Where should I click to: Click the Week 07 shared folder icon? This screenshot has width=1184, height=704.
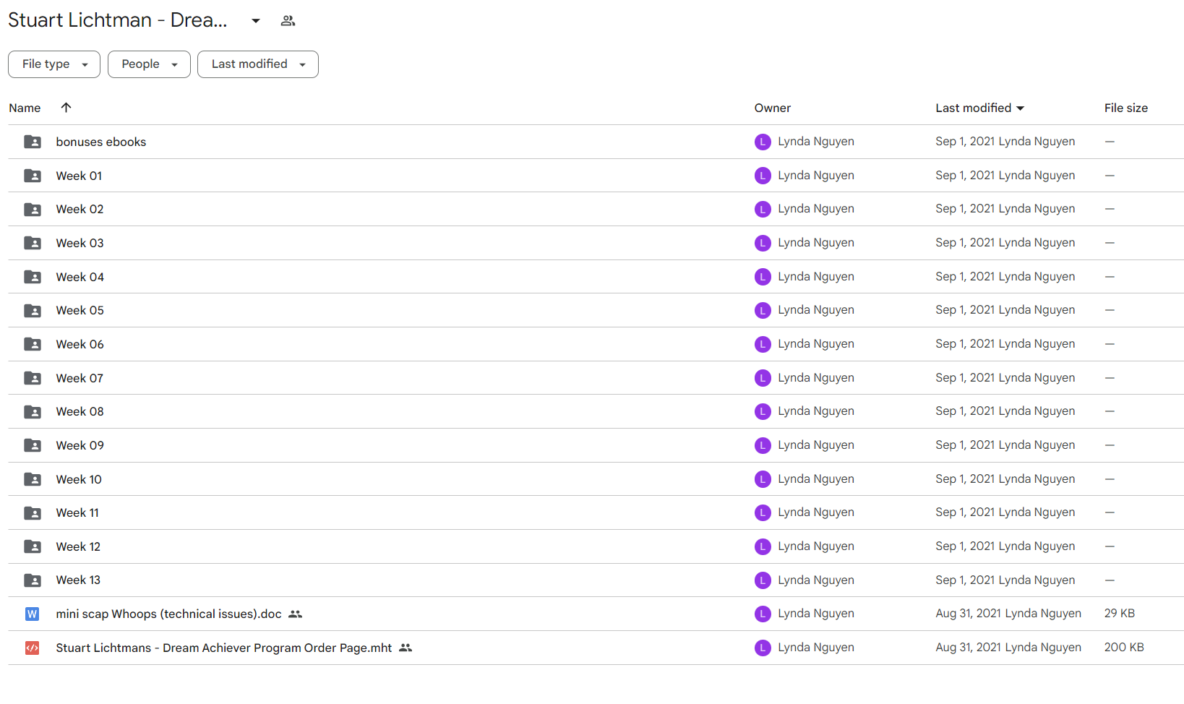tap(33, 378)
